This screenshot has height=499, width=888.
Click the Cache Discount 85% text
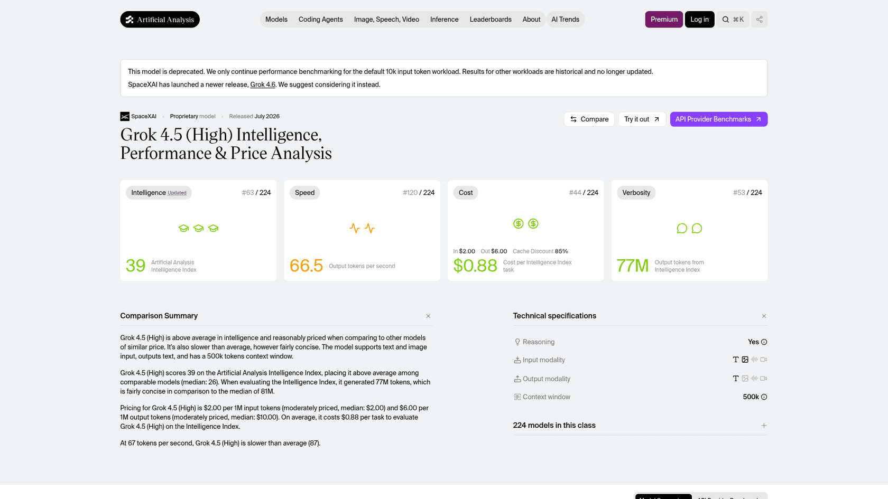coord(540,251)
